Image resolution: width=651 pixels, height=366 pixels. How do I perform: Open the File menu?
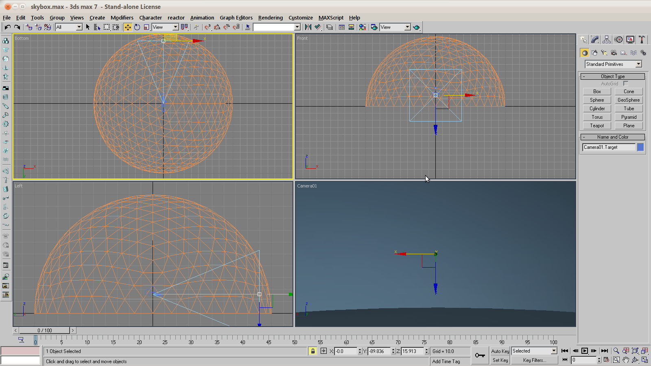pyautogui.click(x=7, y=17)
